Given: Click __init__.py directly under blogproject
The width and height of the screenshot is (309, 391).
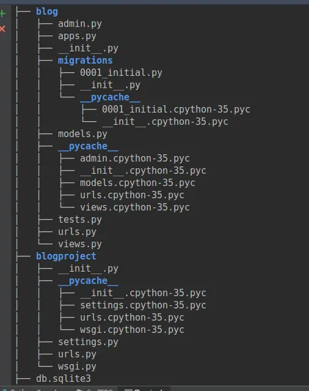Looking at the screenshot, I should tap(88, 269).
